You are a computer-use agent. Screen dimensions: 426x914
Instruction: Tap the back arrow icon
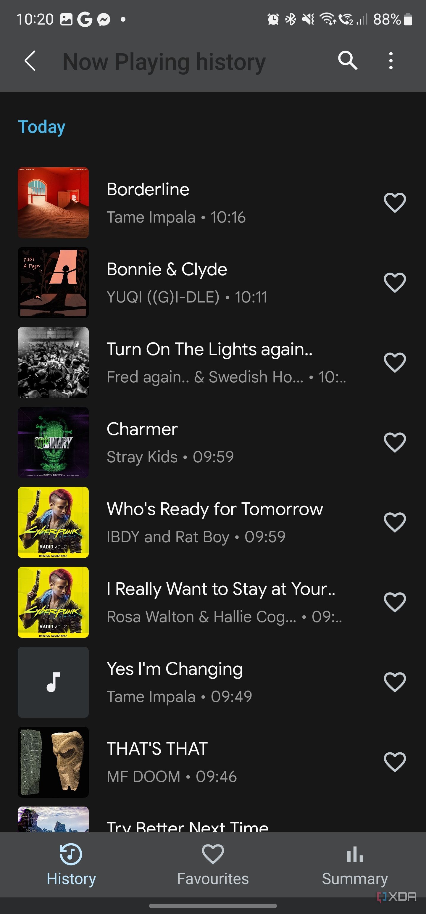click(x=30, y=61)
